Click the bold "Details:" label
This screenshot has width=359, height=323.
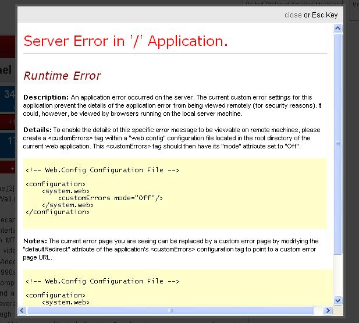[x=37, y=130]
